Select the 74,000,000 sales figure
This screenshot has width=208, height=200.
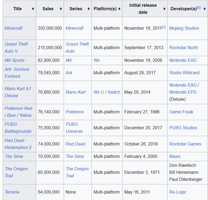point(49,144)
